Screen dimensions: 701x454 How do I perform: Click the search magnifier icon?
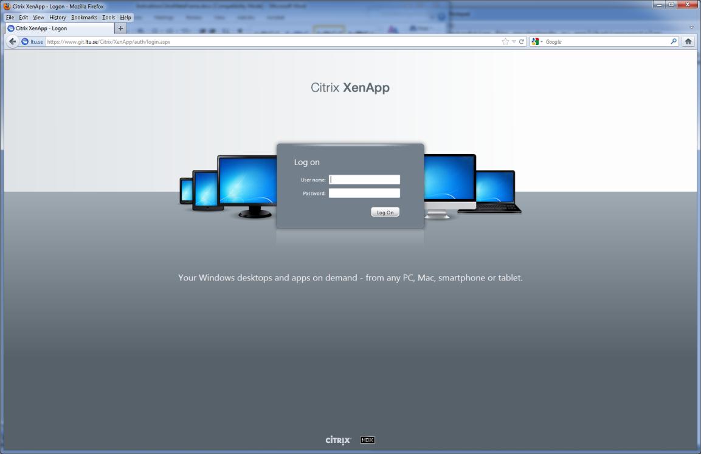(x=674, y=41)
